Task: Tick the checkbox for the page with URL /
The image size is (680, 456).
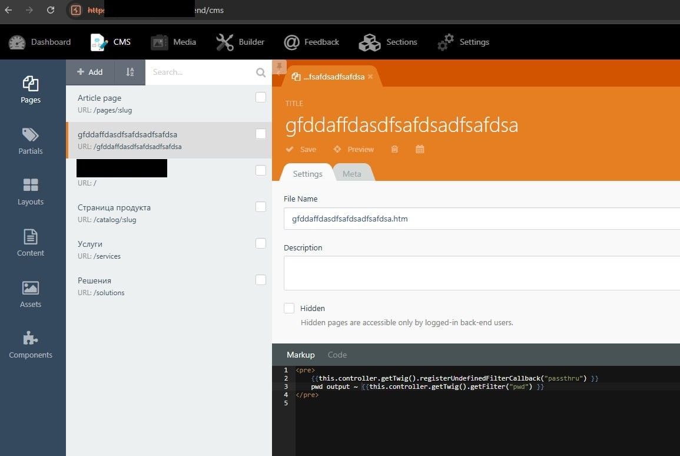Action: [261, 170]
